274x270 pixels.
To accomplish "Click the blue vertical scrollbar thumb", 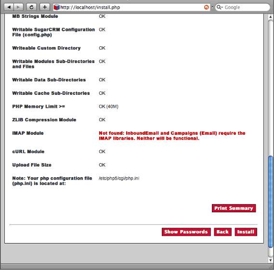I will [271, 202].
